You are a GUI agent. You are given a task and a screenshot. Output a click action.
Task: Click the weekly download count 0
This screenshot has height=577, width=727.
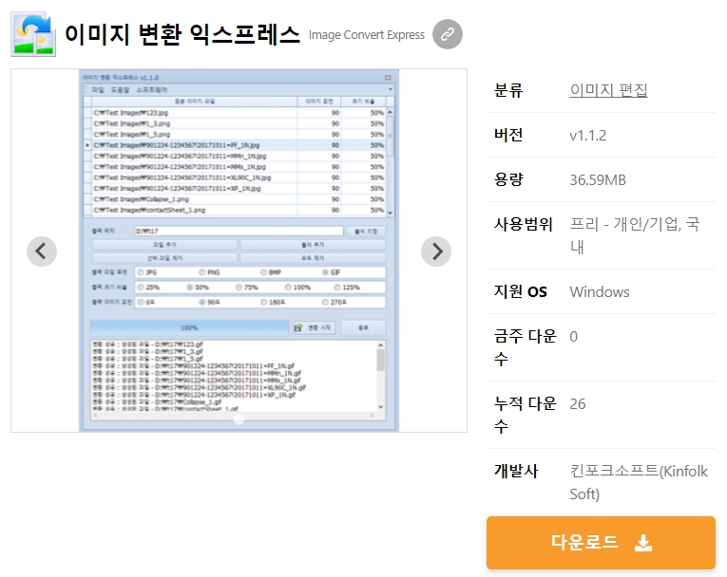click(574, 337)
